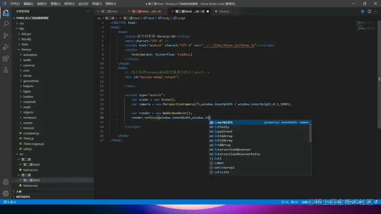
Task: Click the notifications bell in status bar
Action: point(376,202)
